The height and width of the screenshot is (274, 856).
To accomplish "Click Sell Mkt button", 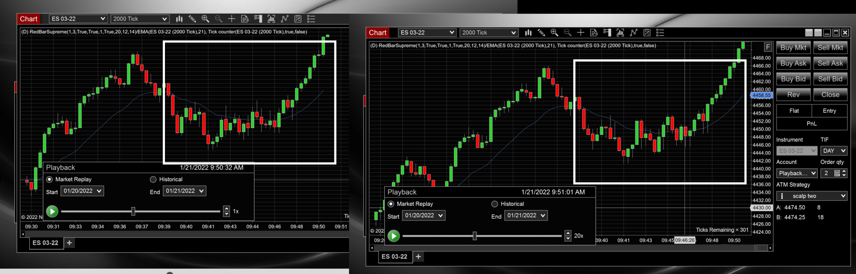I will pos(830,48).
